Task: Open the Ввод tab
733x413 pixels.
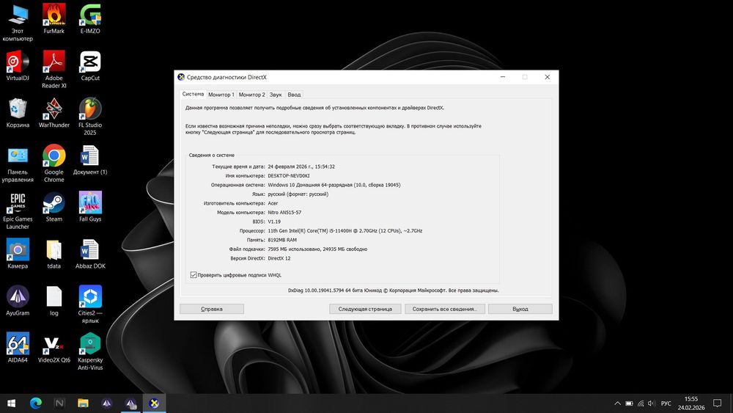Action: point(294,95)
